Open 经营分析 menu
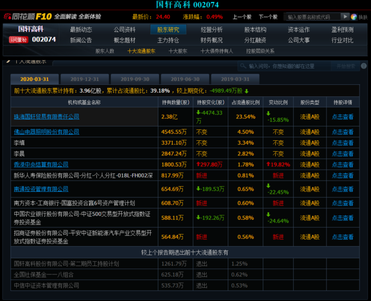The height and width of the screenshot is (301, 371). pos(211,29)
